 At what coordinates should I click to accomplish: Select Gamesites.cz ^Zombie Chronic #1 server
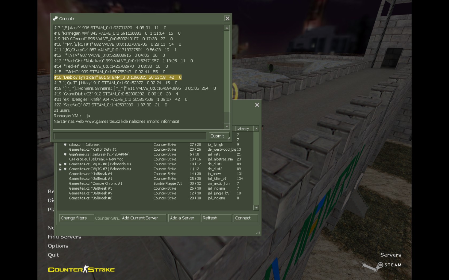[155, 183]
